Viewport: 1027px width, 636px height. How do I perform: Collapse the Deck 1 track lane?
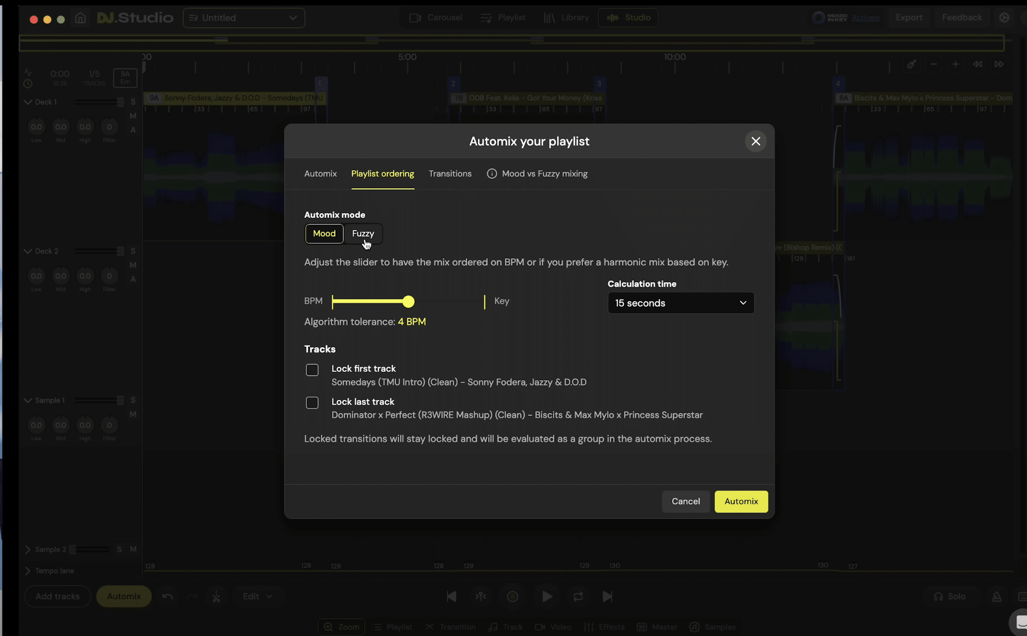28,102
